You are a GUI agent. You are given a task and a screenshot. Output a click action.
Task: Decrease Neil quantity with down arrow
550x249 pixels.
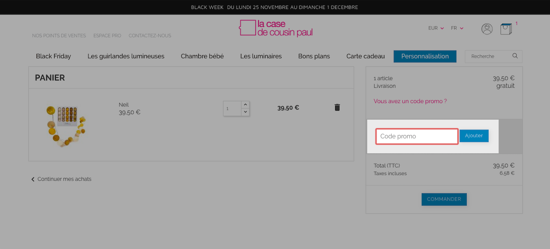point(245,112)
